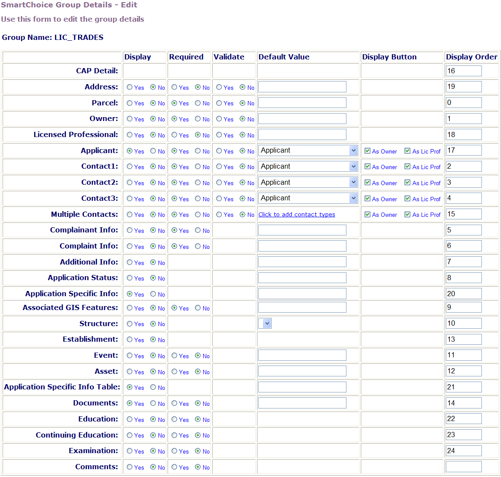Screen dimensions: 501x477
Task: Select No for Parcel Required
Action: coord(198,103)
